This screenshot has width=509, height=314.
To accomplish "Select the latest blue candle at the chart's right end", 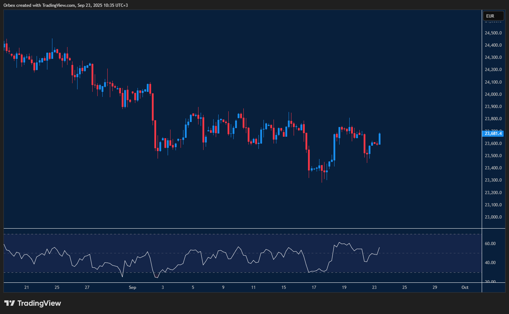I will [x=379, y=139].
